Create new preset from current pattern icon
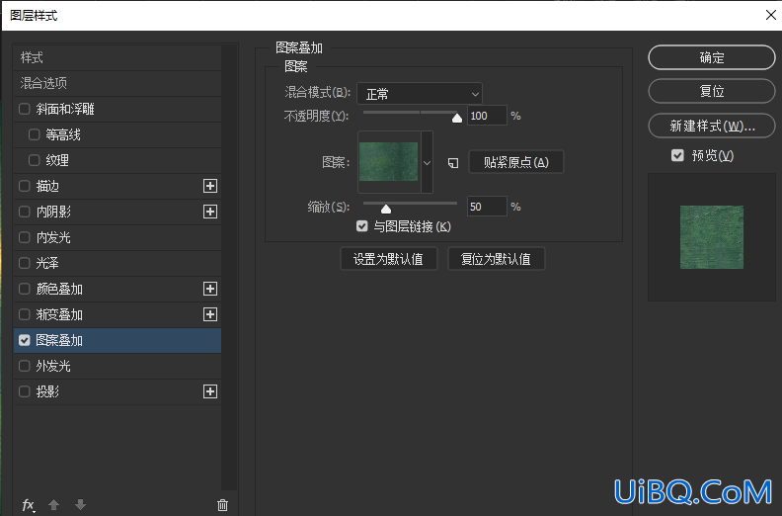Viewport: 782px width, 516px height. (453, 163)
